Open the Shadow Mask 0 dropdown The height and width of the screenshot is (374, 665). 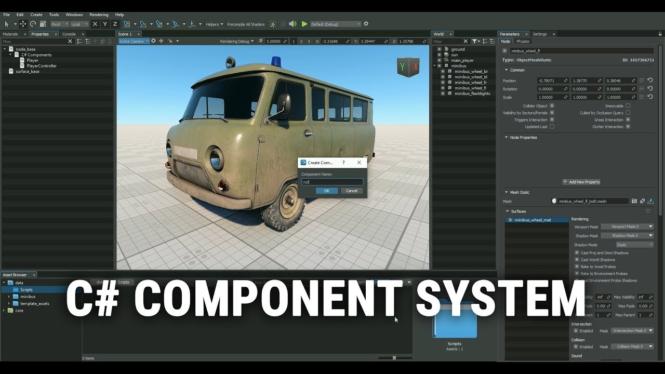[x=627, y=235]
